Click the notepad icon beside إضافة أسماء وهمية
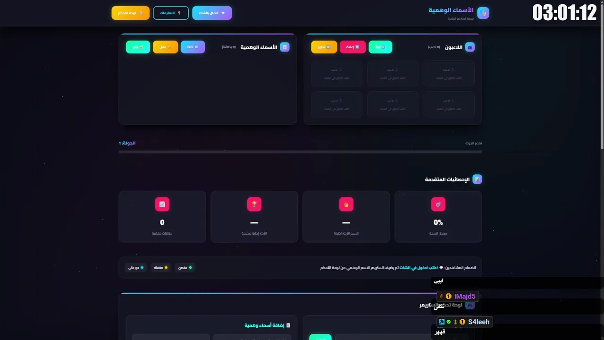 [x=288, y=325]
